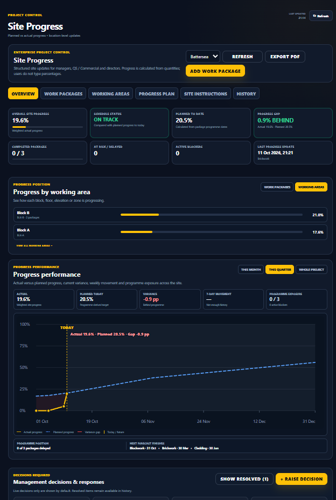The width and height of the screenshot is (336, 500).
Task: Click the '06 Nov' axis label
Action: 148,421
